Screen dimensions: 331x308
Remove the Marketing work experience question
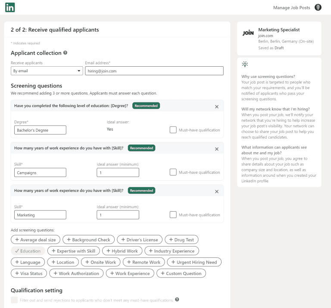click(217, 191)
